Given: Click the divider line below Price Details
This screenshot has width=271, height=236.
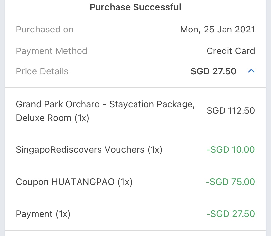Looking at the screenshot, I should point(135,88).
